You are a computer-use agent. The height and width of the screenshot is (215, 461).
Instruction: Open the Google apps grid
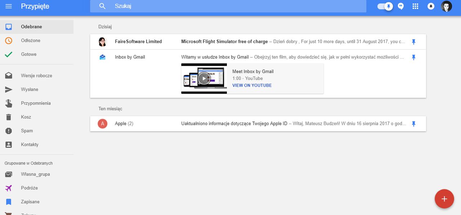pos(415,6)
